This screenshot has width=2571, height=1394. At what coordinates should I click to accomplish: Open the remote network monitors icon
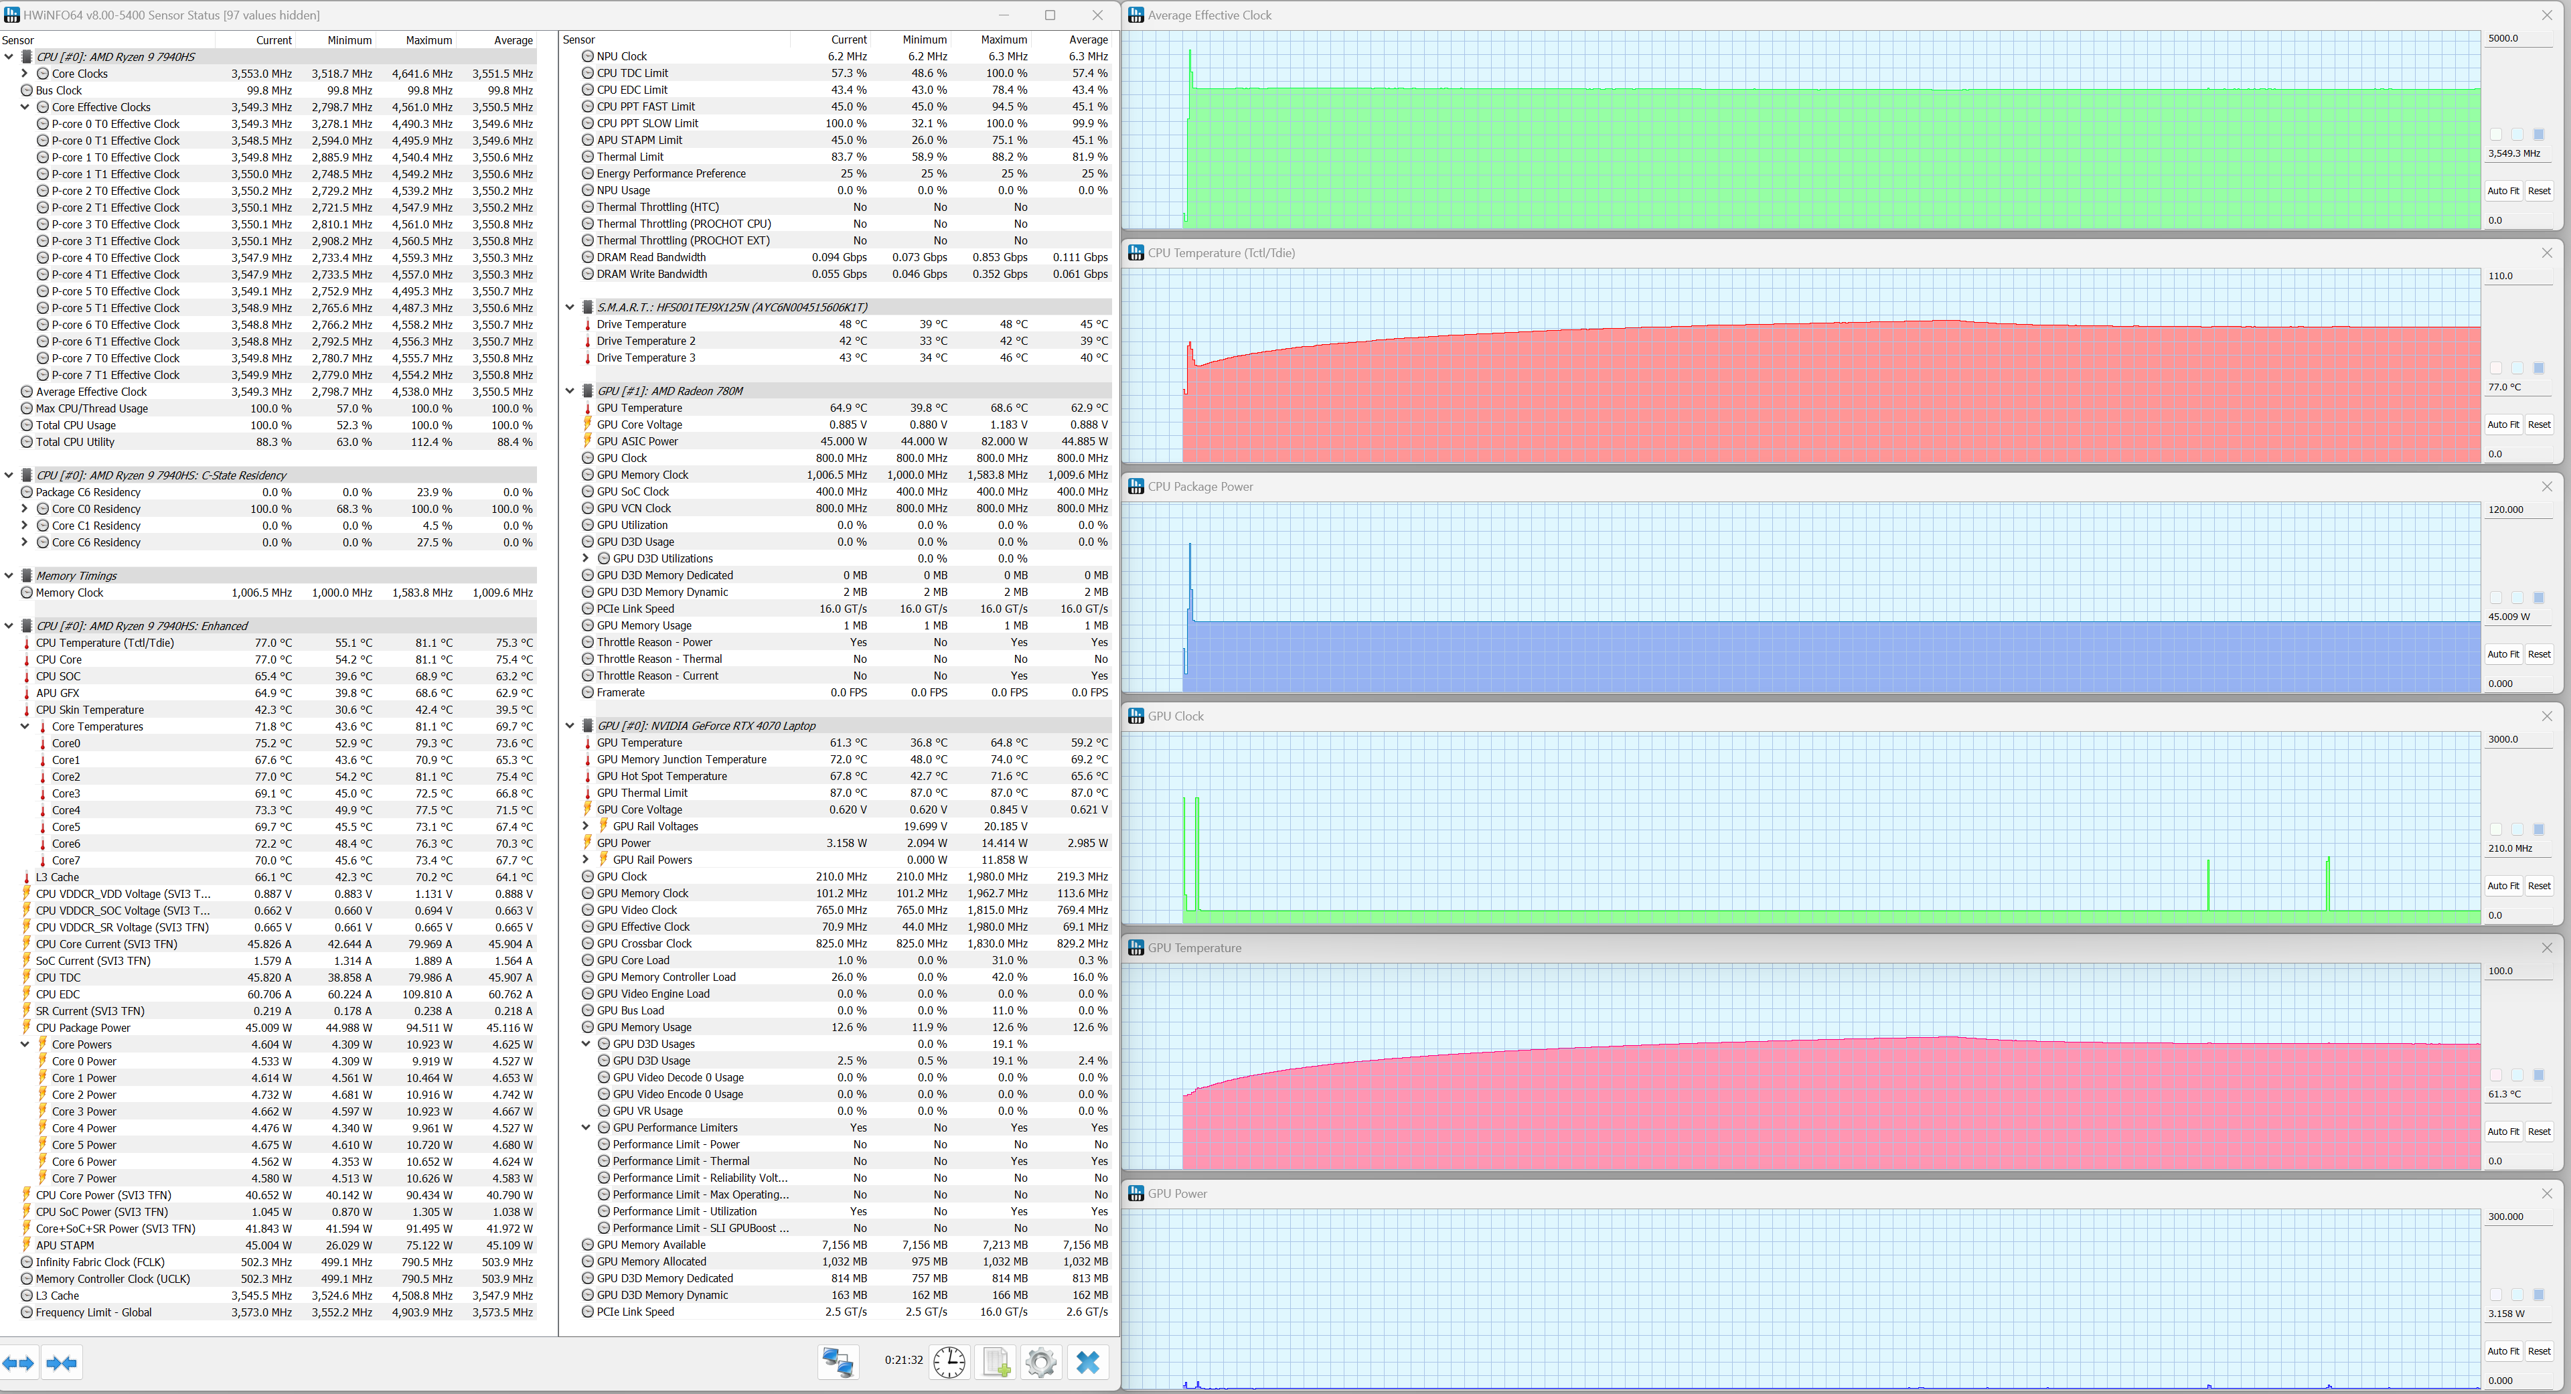tap(838, 1362)
